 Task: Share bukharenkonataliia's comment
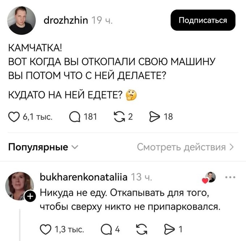coord(169,229)
